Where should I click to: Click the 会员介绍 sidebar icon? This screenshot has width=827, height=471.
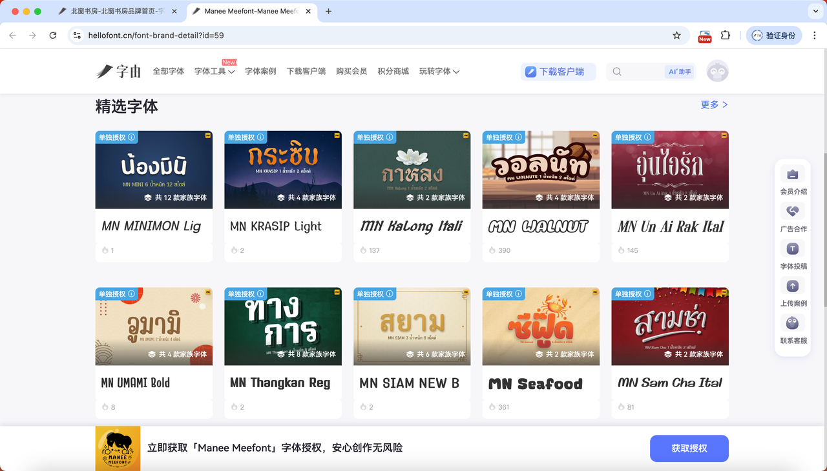(793, 175)
